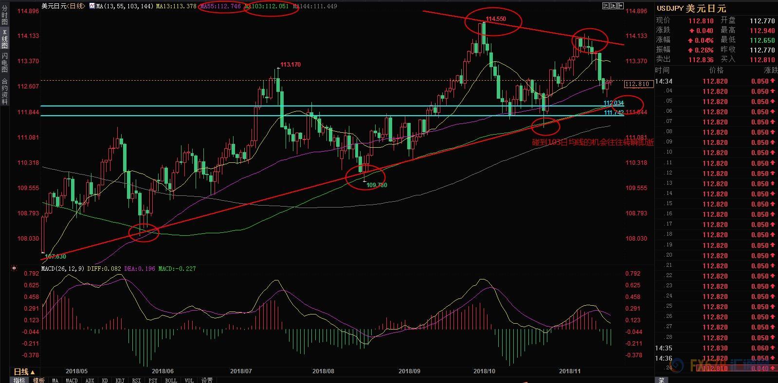Click the third chart control icon with exit arrow
Screen dimensions: 778x383
620,6
